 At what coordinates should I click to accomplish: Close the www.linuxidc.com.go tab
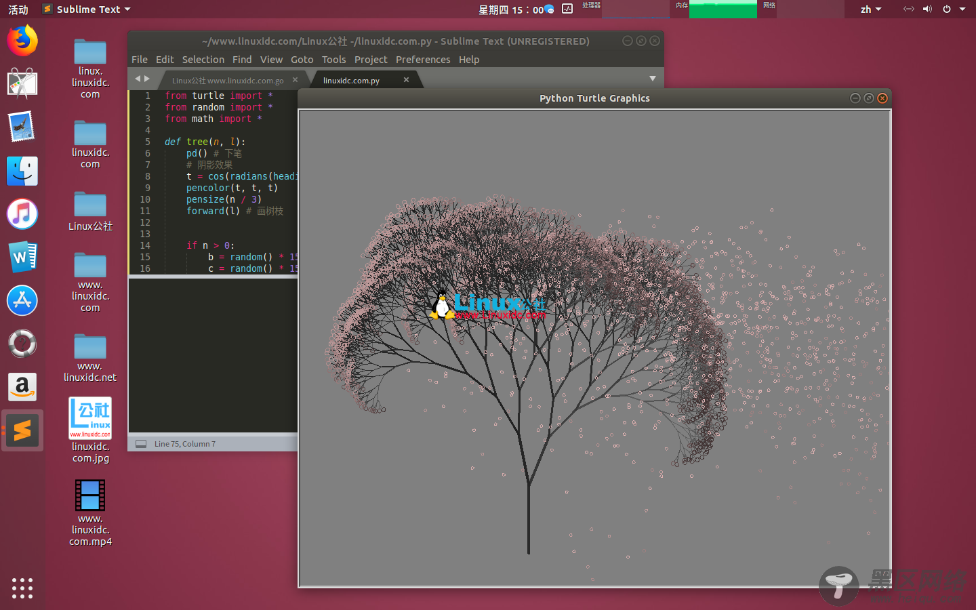coord(295,80)
